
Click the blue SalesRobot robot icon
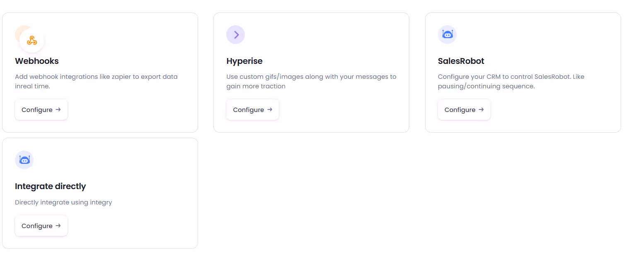click(447, 34)
